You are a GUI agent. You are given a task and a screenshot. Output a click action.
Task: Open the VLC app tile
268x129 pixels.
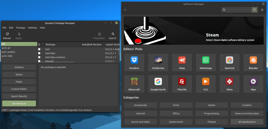pyautogui.click(x=206, y=84)
